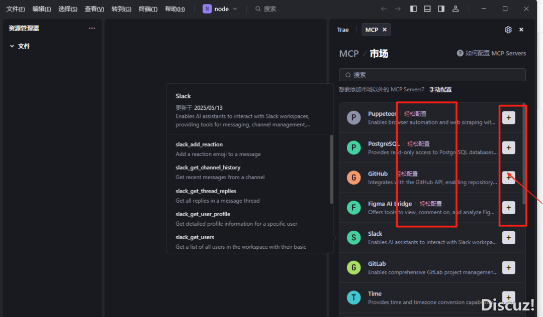The width and height of the screenshot is (543, 317).
Task: Open the 选择(S) menu
Action: [x=68, y=9]
